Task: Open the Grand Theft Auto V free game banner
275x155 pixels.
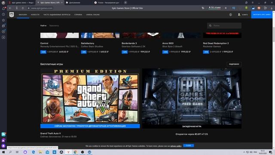Action: [x=90, y=96]
